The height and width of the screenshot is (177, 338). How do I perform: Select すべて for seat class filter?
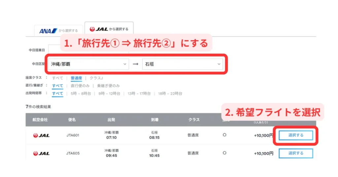(57, 78)
